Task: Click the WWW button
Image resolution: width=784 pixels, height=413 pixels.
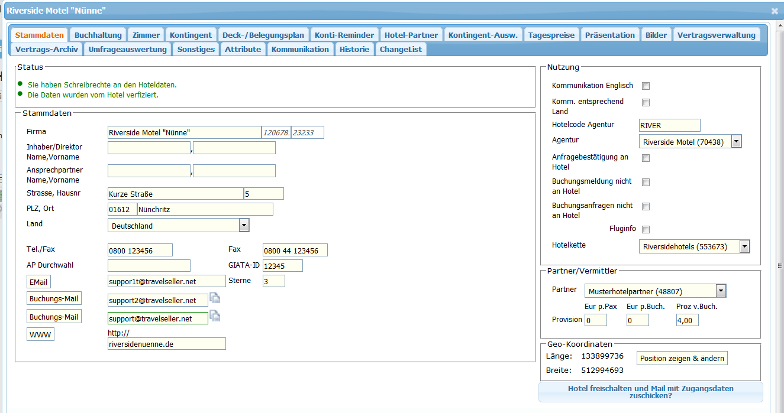Action: click(40, 335)
